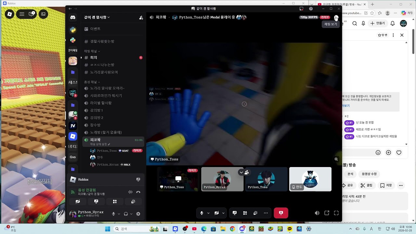Launch activities from the call control bar

[x=245, y=213]
